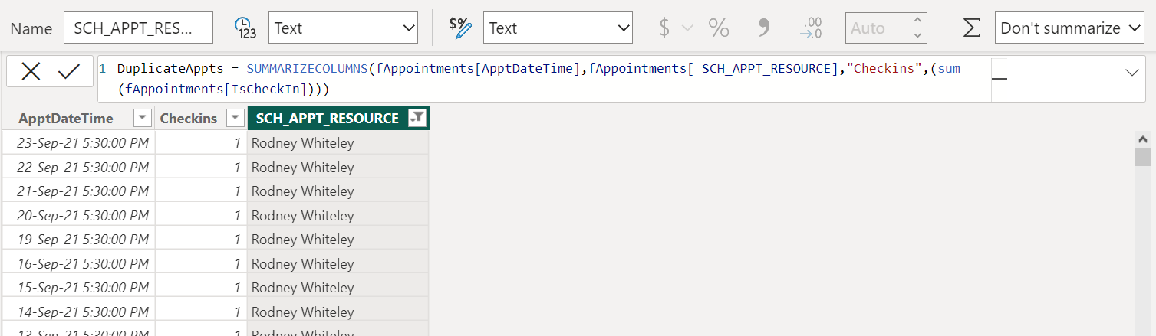Select the ApptDateTime column header
Screen dimensions: 1156x336
[66, 119]
